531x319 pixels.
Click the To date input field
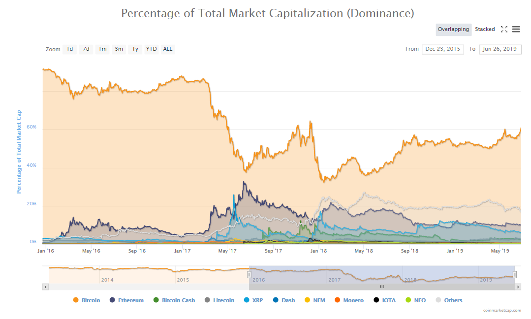point(500,49)
